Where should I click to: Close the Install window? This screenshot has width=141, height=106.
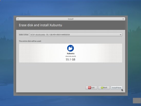[x=123, y=19]
